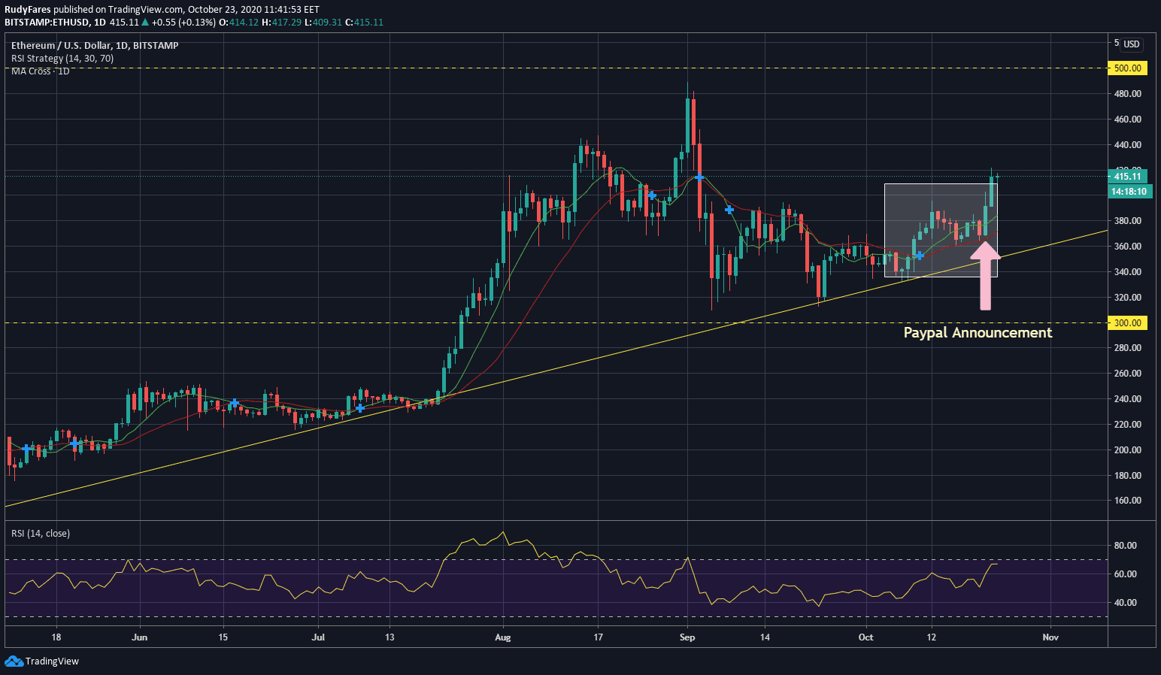This screenshot has height=675, width=1161.
Task: Click the blue cross marker after July 1
Action: 360,408
